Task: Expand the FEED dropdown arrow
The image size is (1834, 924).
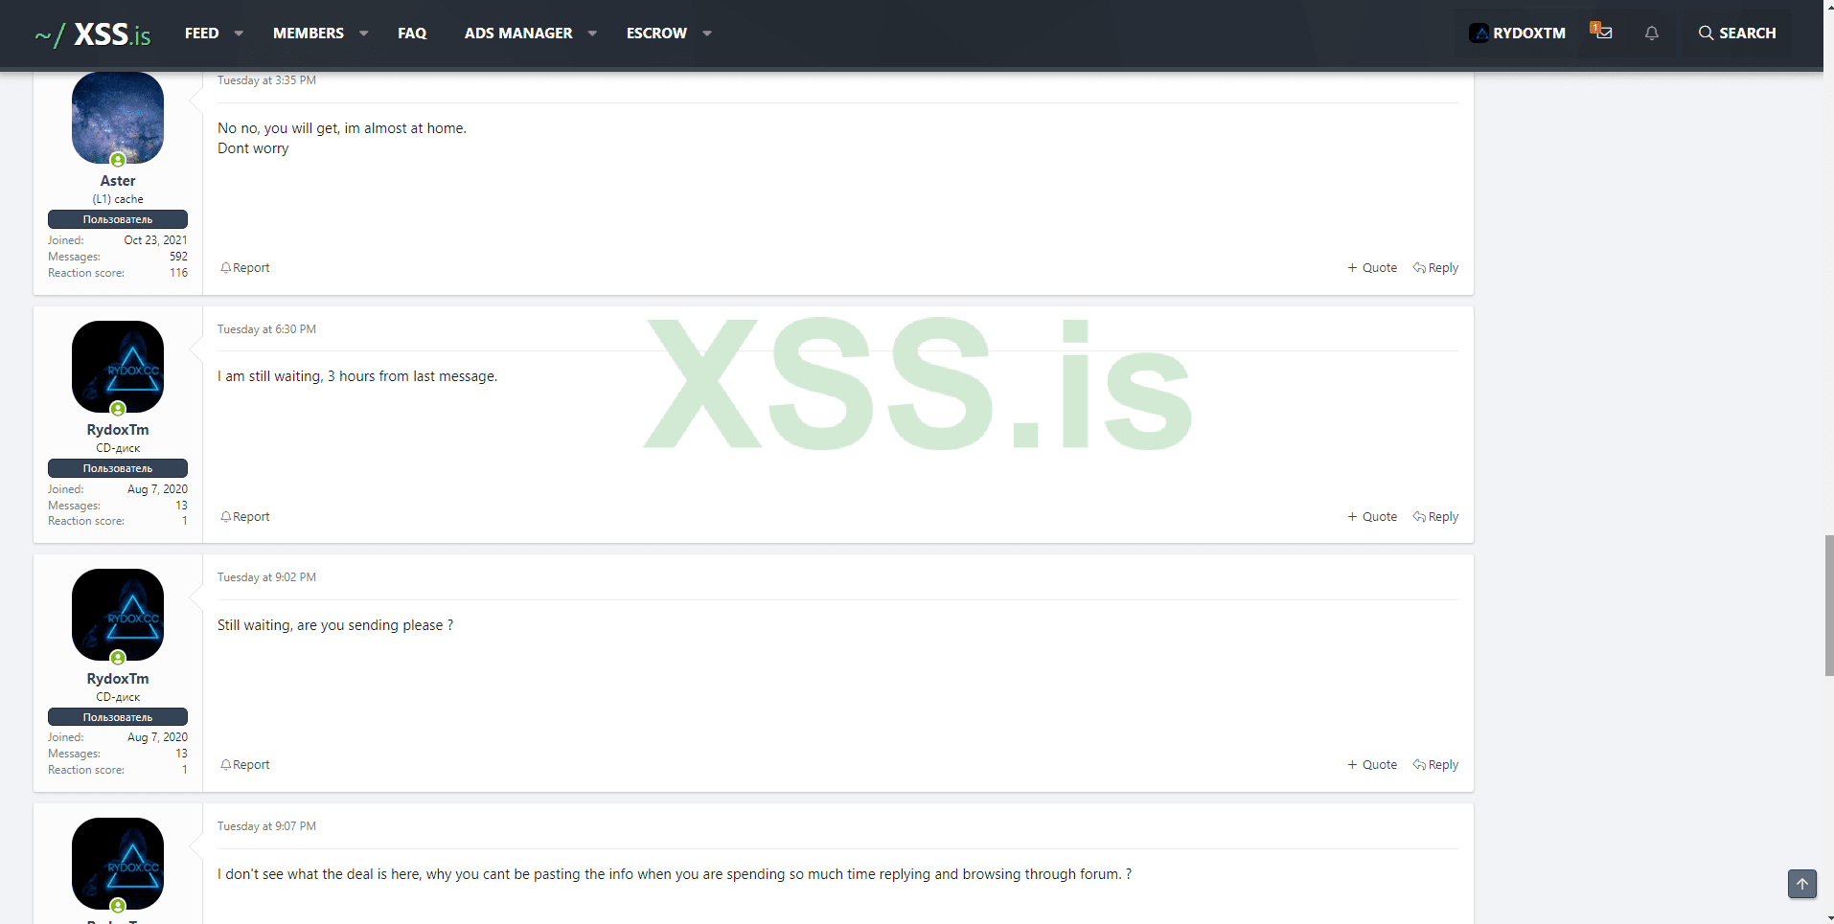Action: pos(239,34)
